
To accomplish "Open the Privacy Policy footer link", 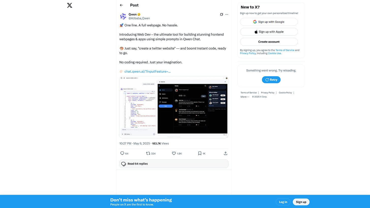I will (x=268, y=93).
